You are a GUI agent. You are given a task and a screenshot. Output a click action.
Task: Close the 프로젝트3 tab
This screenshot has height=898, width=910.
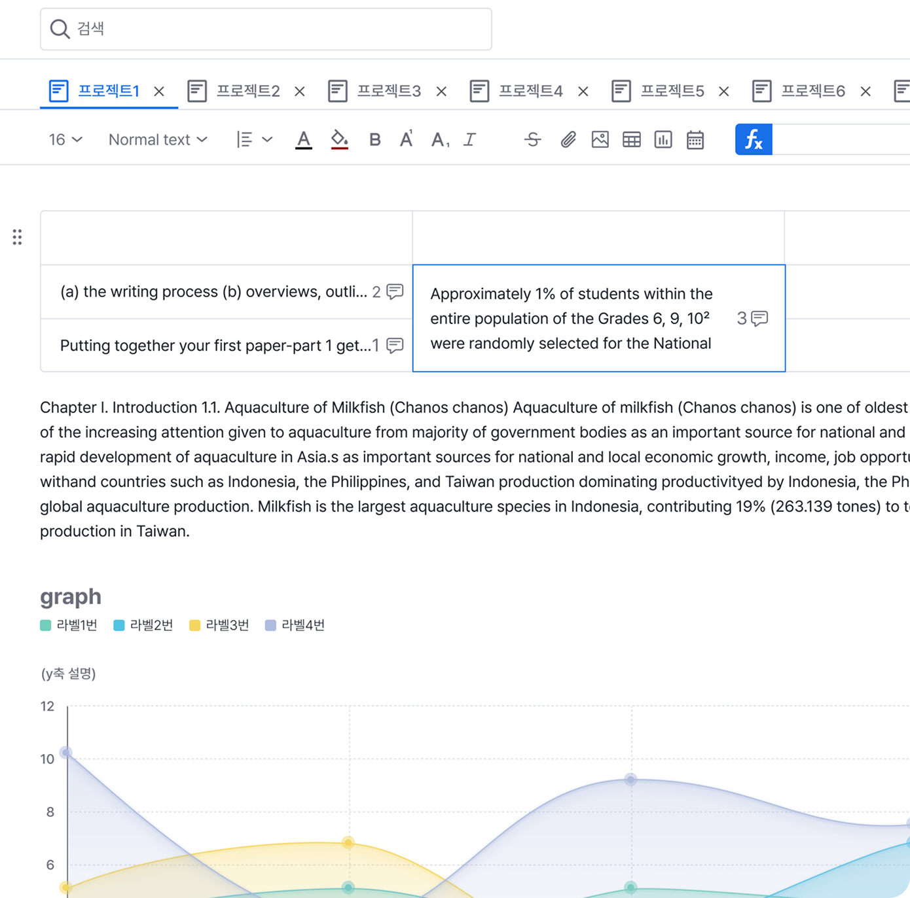click(x=441, y=92)
